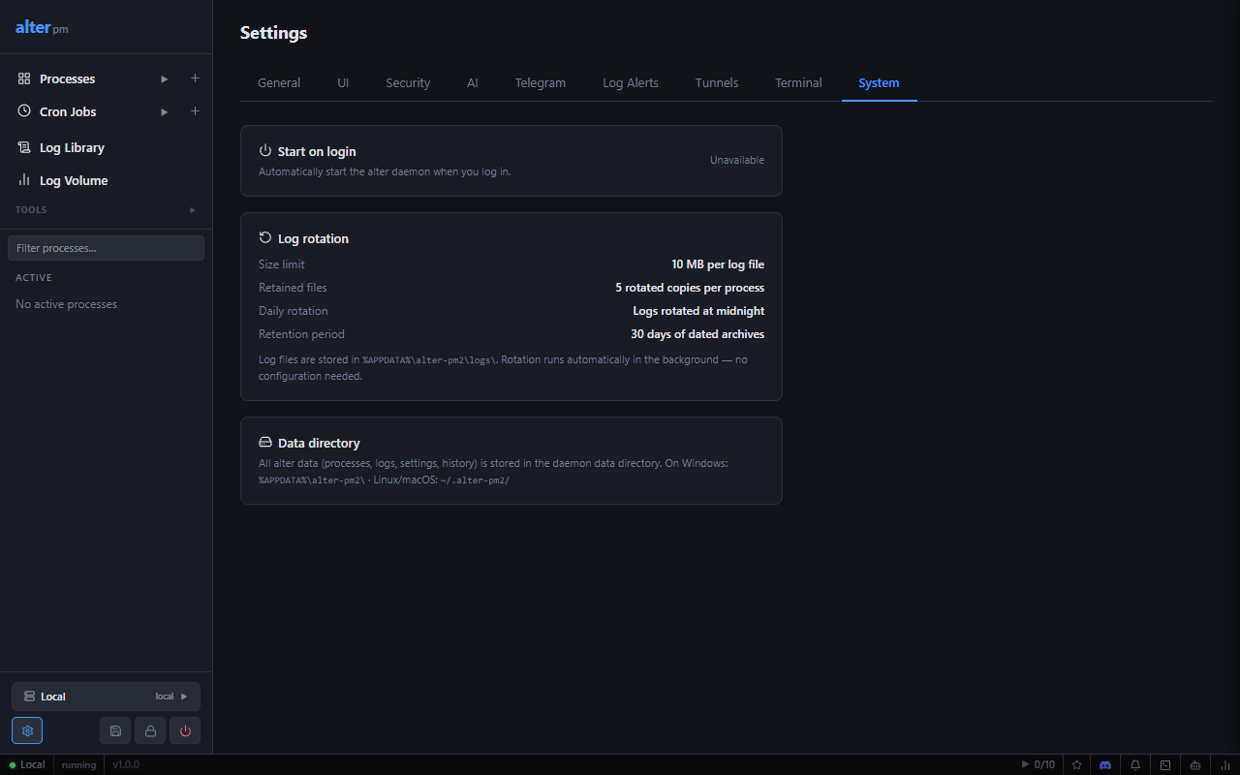The image size is (1240, 775).
Task: Click the plus icon beside Cron Jobs
Action: click(x=195, y=111)
